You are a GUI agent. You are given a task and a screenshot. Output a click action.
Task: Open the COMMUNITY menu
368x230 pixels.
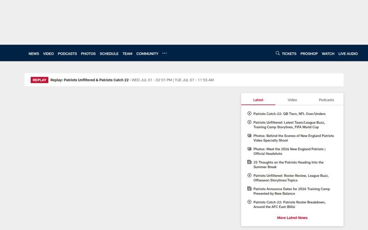coord(147,54)
